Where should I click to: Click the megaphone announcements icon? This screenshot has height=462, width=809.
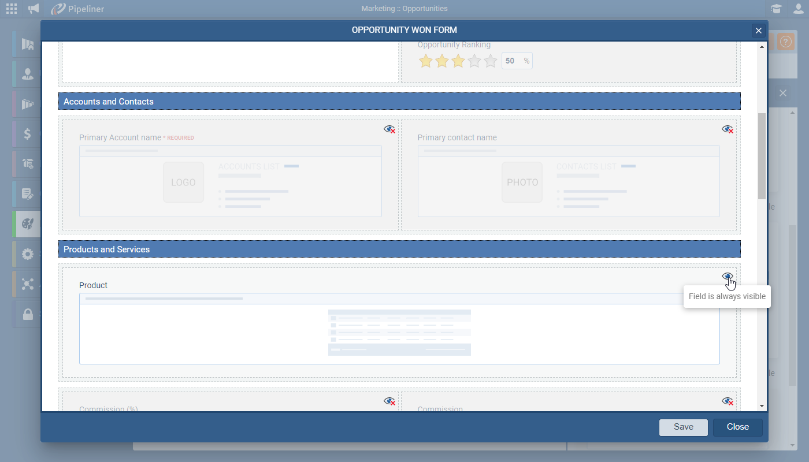[x=34, y=9]
